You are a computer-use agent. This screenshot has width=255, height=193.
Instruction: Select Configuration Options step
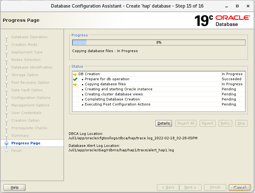31,98
